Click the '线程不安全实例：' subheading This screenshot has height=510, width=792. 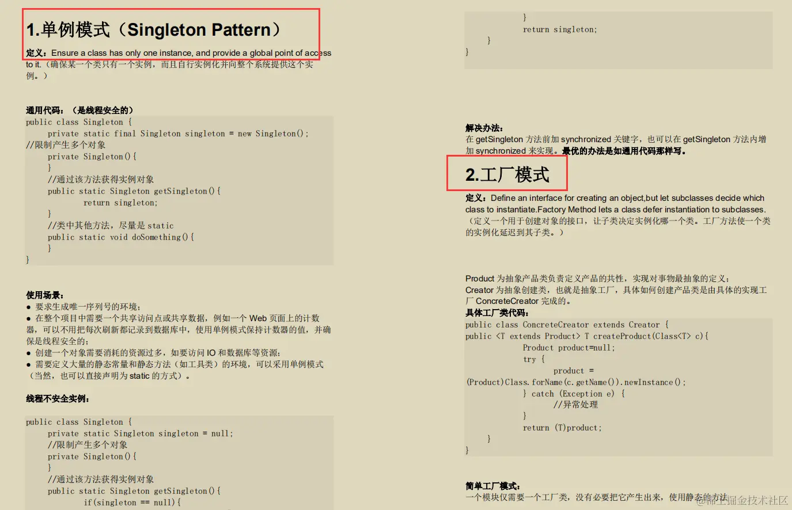[x=58, y=398]
